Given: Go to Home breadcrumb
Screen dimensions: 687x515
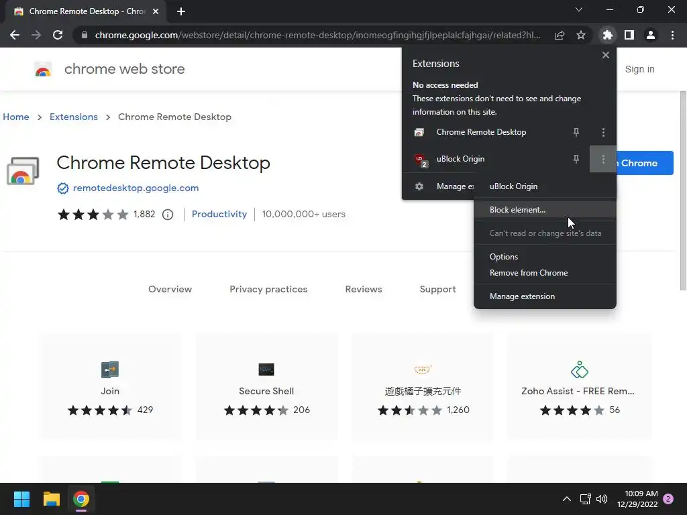Looking at the screenshot, I should (16, 117).
